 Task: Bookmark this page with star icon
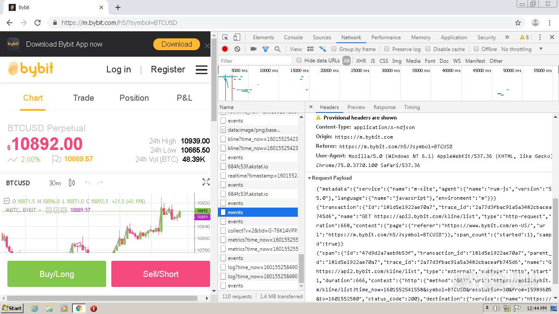pos(518,23)
